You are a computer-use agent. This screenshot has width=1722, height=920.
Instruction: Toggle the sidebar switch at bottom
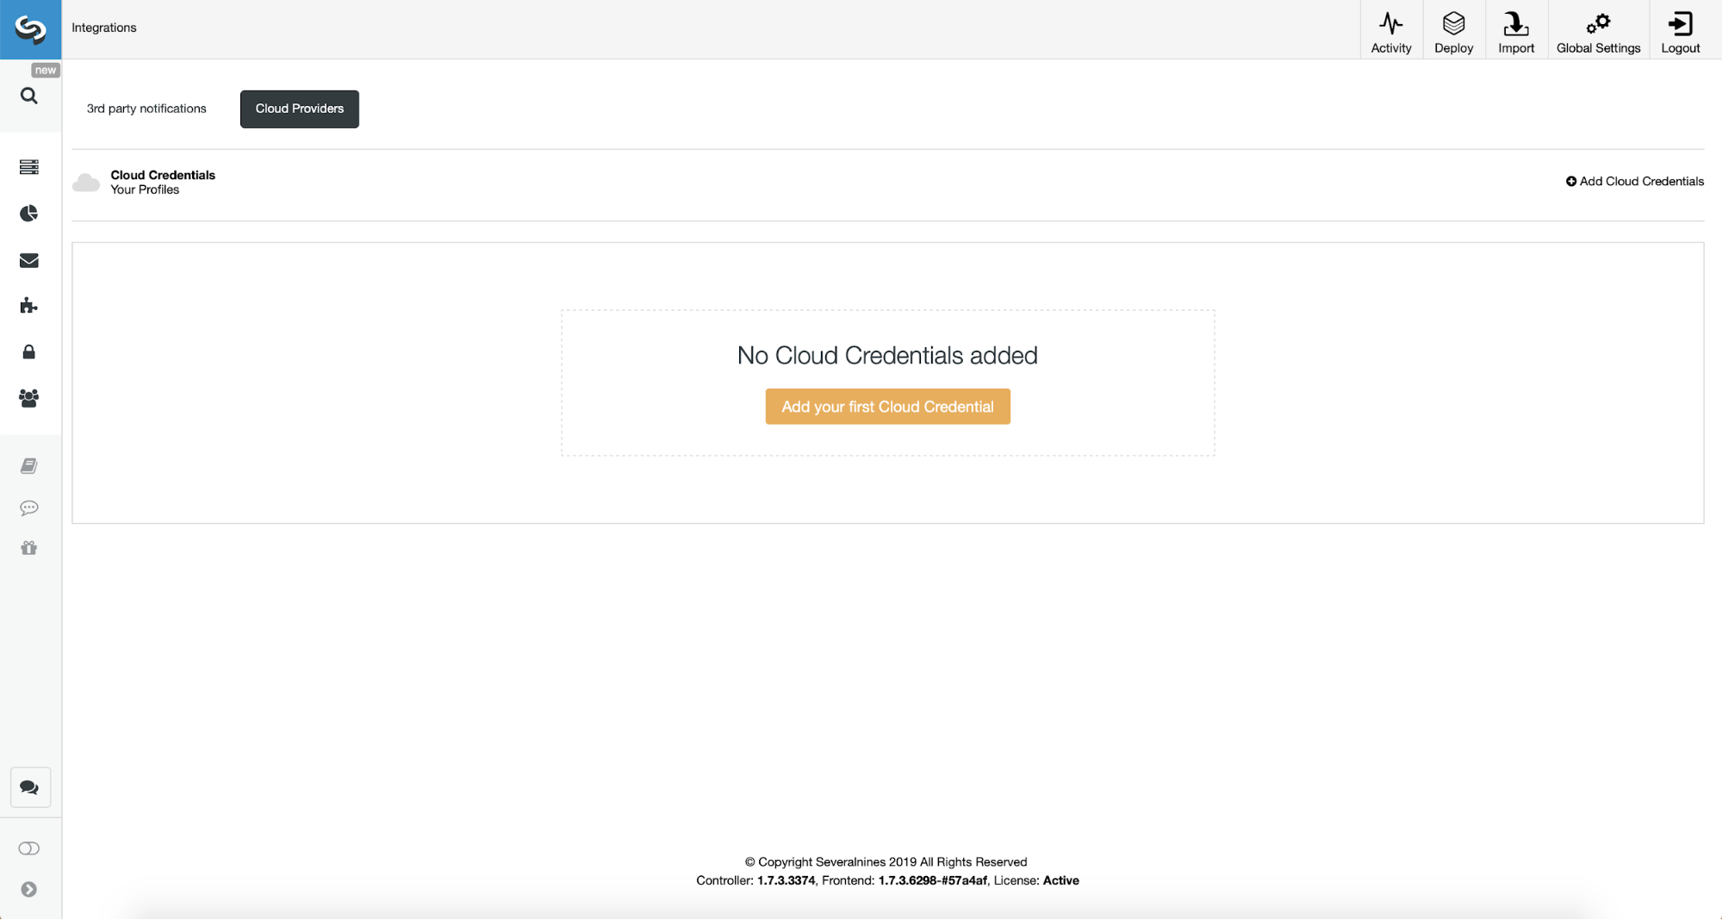(x=29, y=849)
